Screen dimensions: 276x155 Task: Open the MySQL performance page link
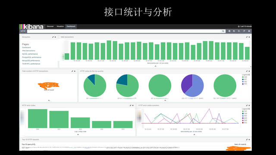[x=30, y=54]
